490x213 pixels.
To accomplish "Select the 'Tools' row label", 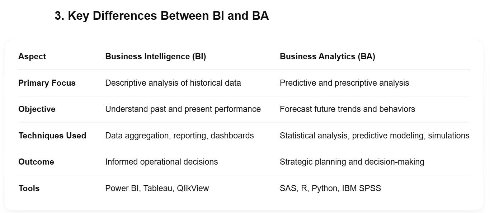I will (x=29, y=188).
